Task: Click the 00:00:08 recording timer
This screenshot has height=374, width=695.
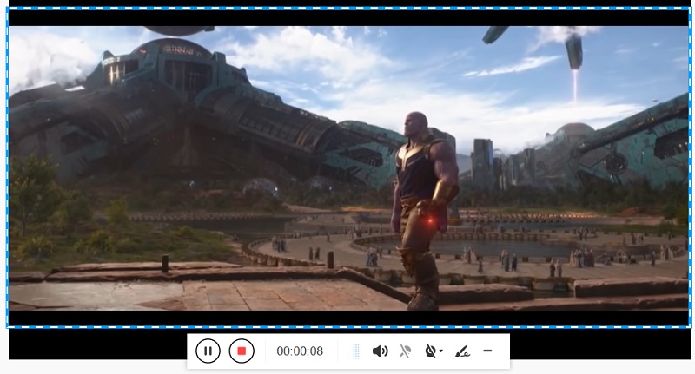Action: pos(300,351)
